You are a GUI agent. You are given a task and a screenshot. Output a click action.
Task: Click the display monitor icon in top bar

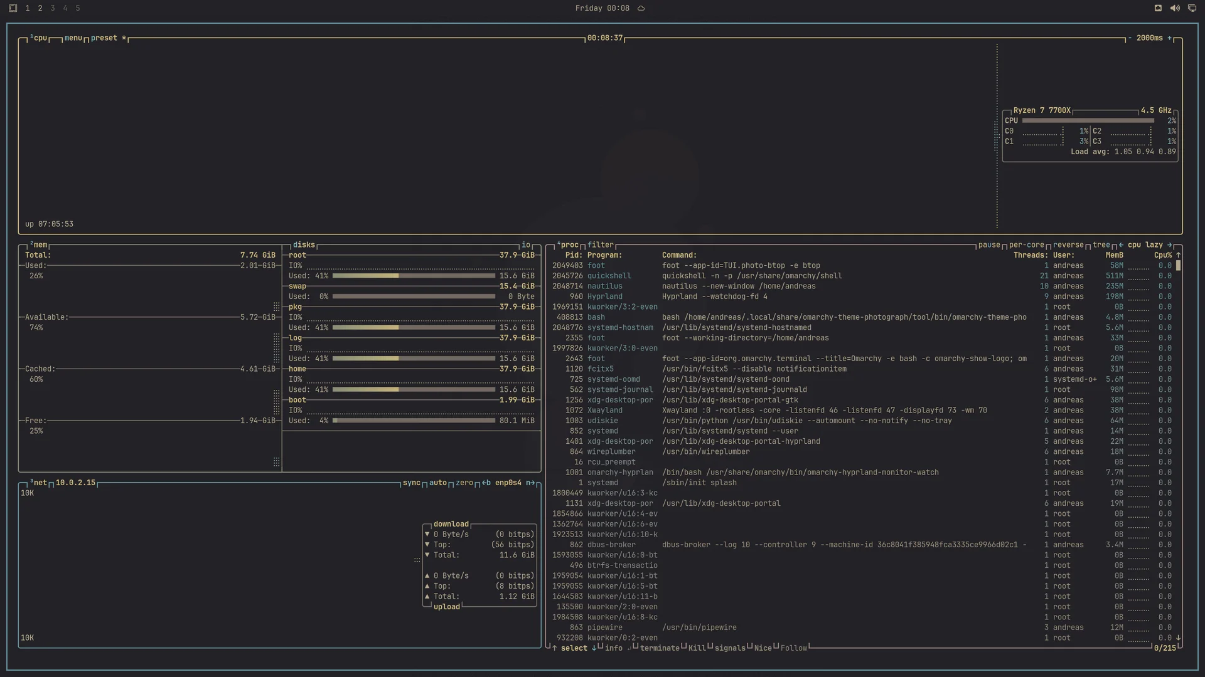[x=1192, y=8]
